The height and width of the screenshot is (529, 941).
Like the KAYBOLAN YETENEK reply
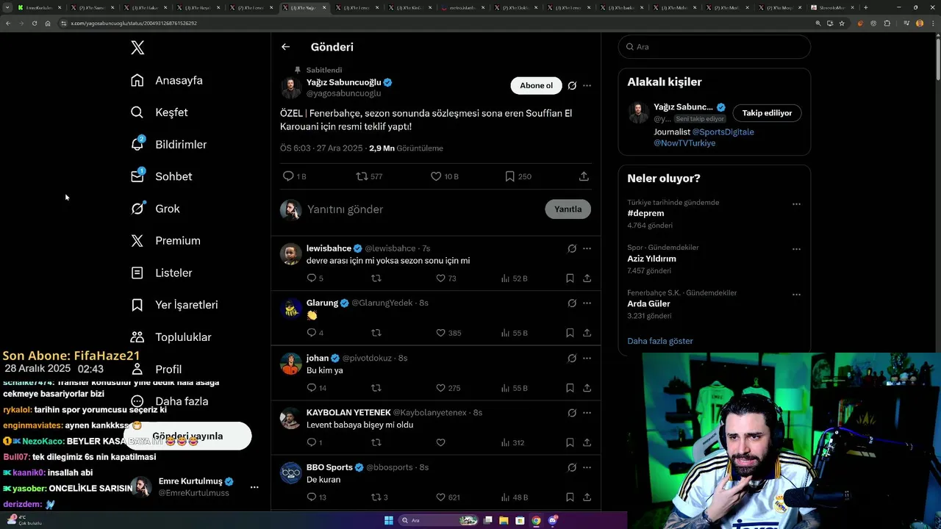click(441, 442)
